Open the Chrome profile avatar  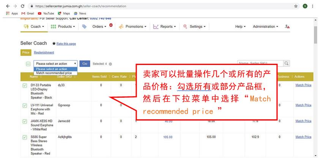pos(305,6)
